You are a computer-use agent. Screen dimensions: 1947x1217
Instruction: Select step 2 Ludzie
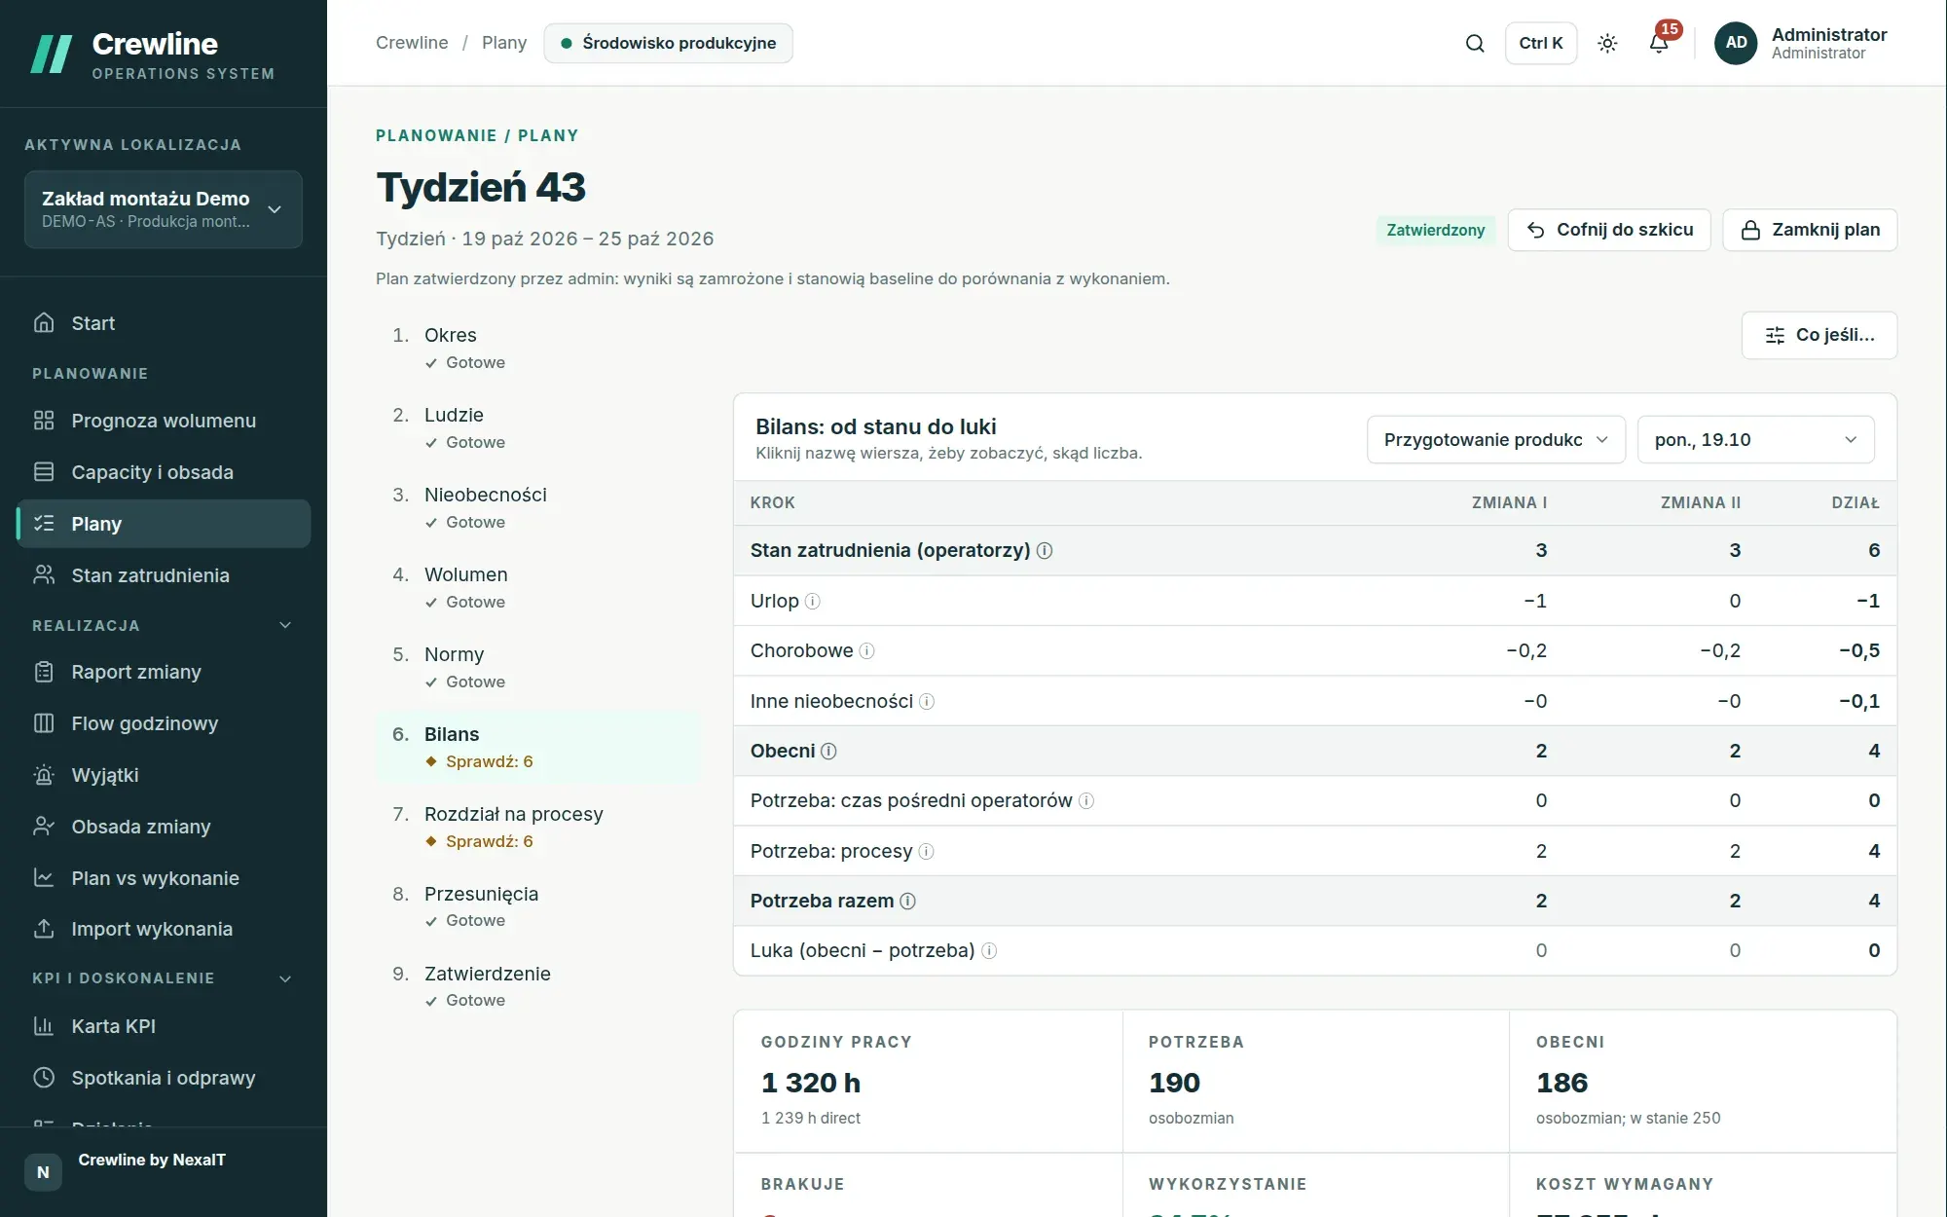(x=538, y=427)
